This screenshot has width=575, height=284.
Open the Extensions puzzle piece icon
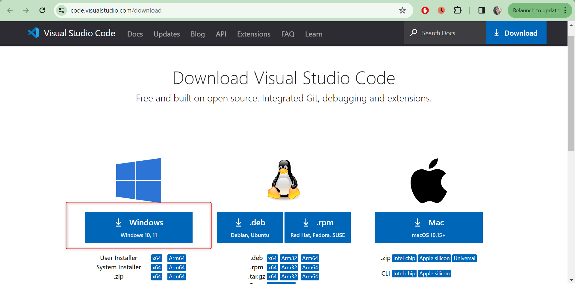point(457,10)
